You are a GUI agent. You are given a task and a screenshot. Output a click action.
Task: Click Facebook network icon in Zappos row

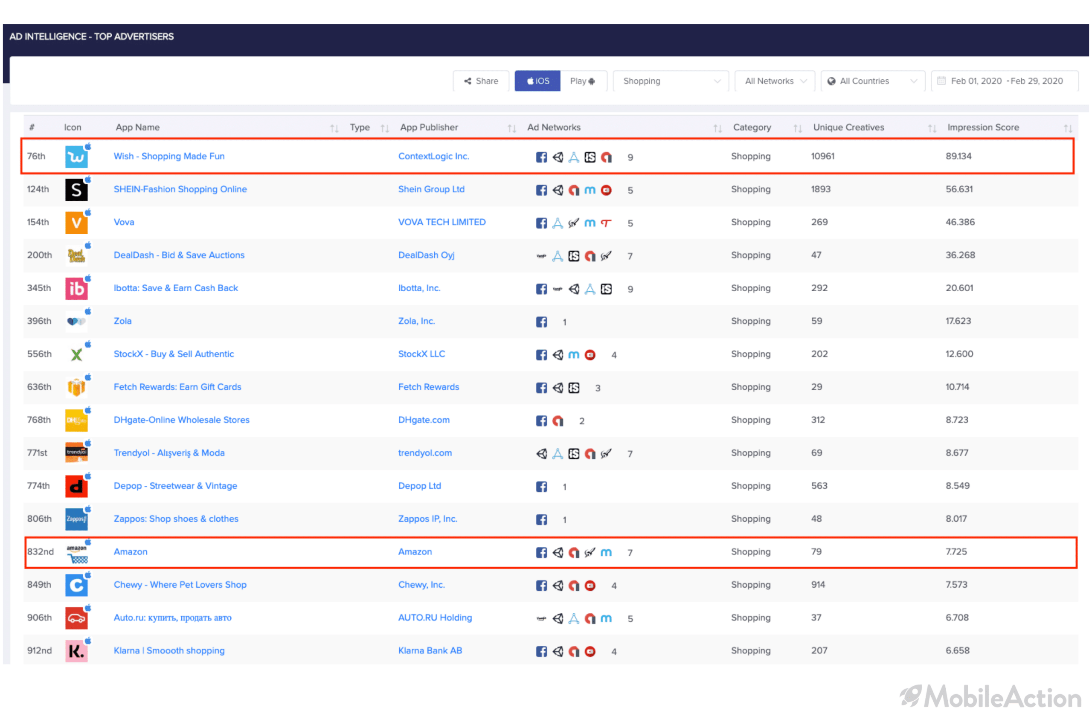pos(541,519)
